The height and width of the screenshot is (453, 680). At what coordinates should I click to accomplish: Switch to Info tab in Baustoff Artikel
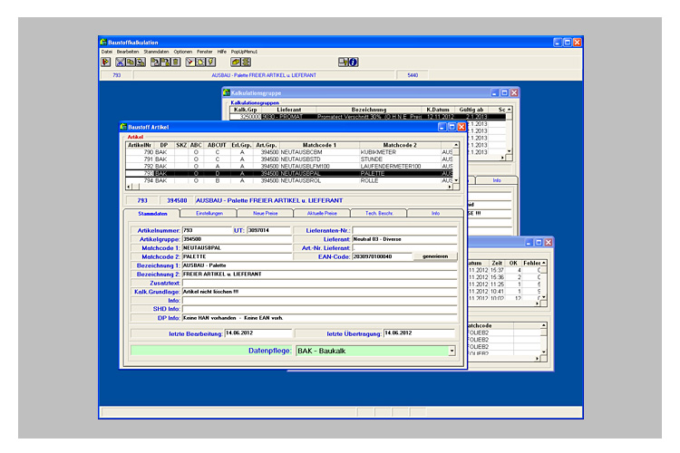pyautogui.click(x=435, y=213)
